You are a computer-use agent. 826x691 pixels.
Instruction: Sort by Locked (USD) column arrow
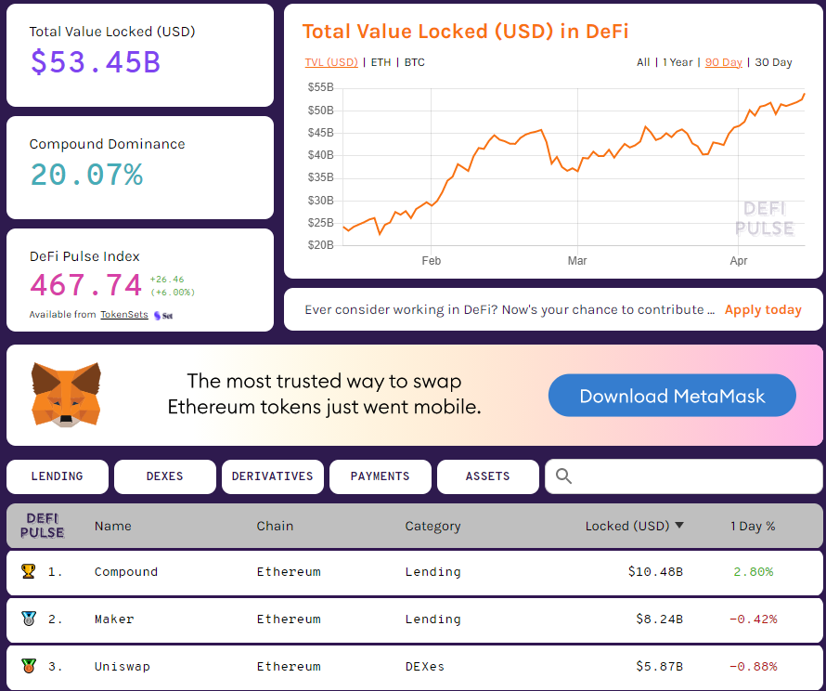click(679, 526)
